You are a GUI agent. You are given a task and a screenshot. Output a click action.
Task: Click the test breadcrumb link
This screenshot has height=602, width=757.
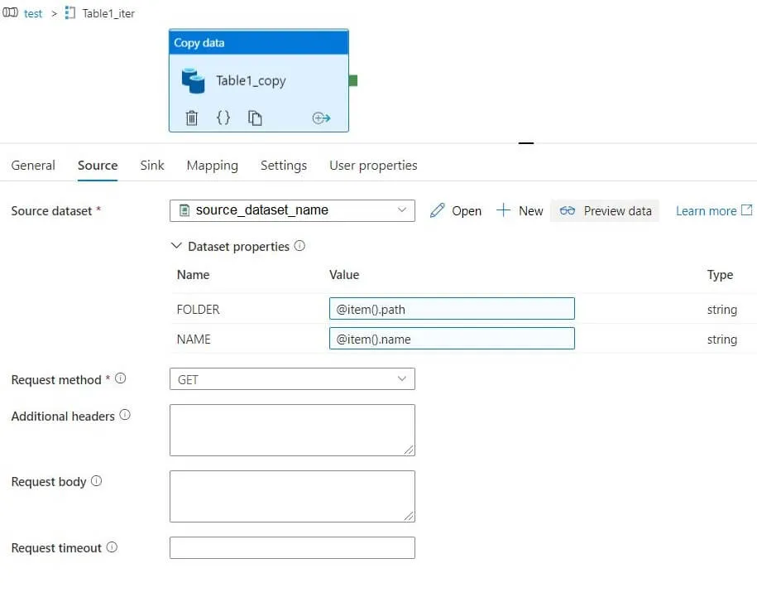click(x=33, y=13)
